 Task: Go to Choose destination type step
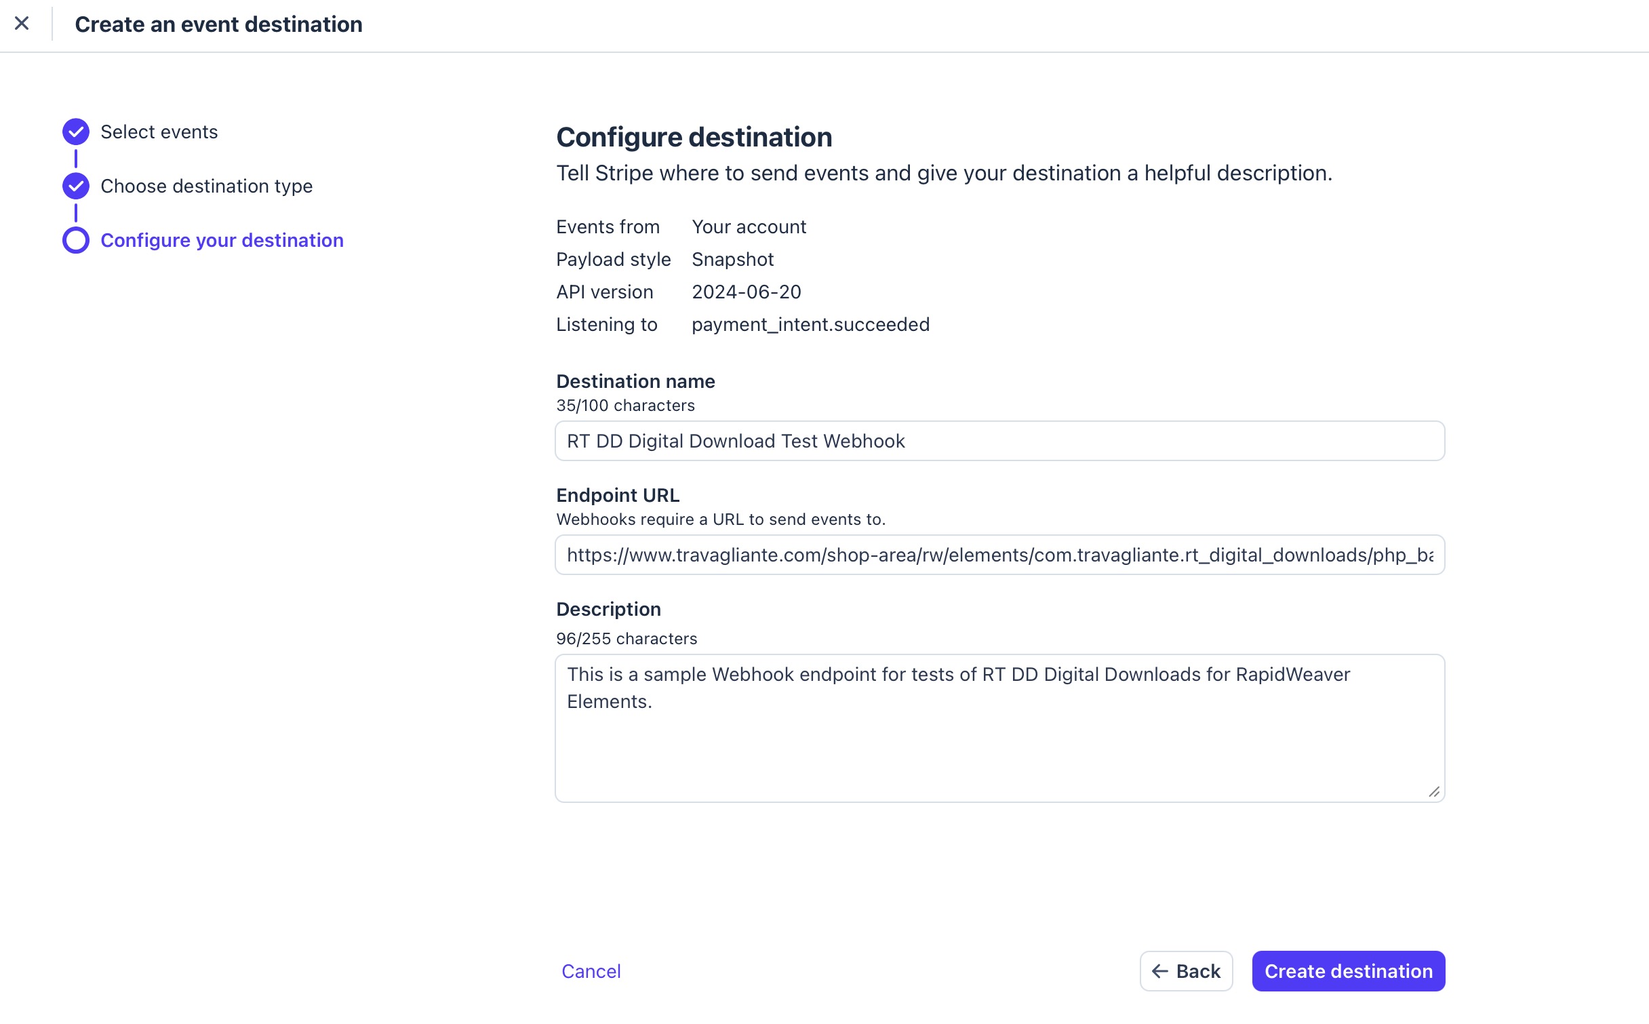coord(207,186)
